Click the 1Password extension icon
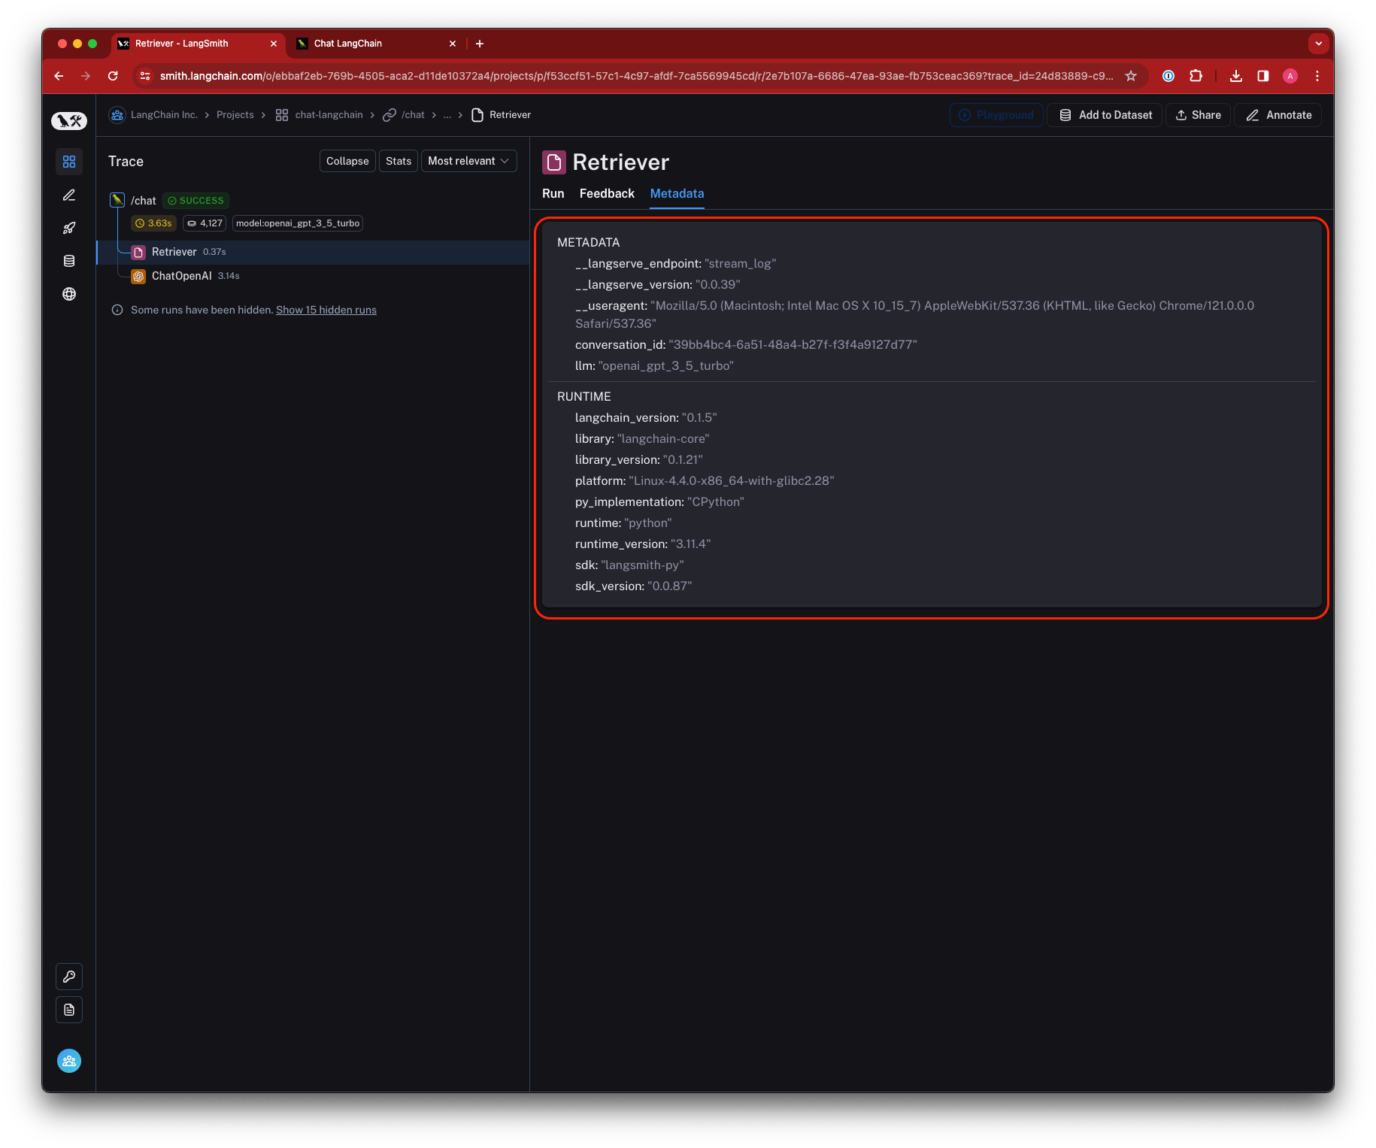1376x1148 pixels. [1168, 76]
